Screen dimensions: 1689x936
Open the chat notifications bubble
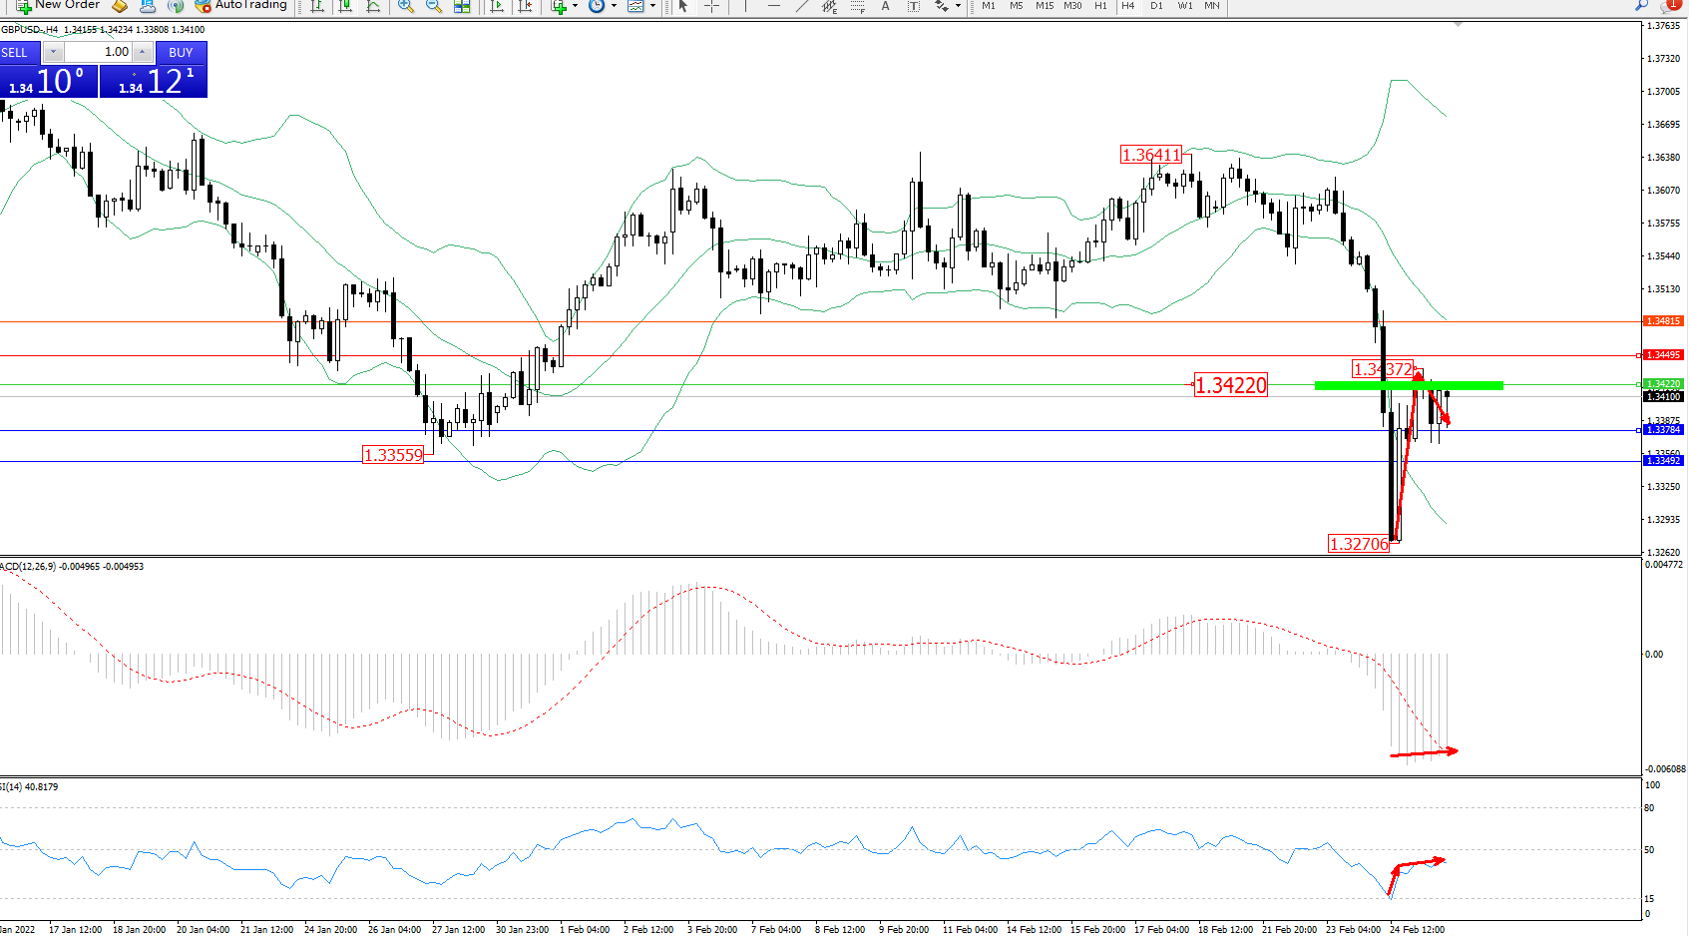coord(1671,6)
